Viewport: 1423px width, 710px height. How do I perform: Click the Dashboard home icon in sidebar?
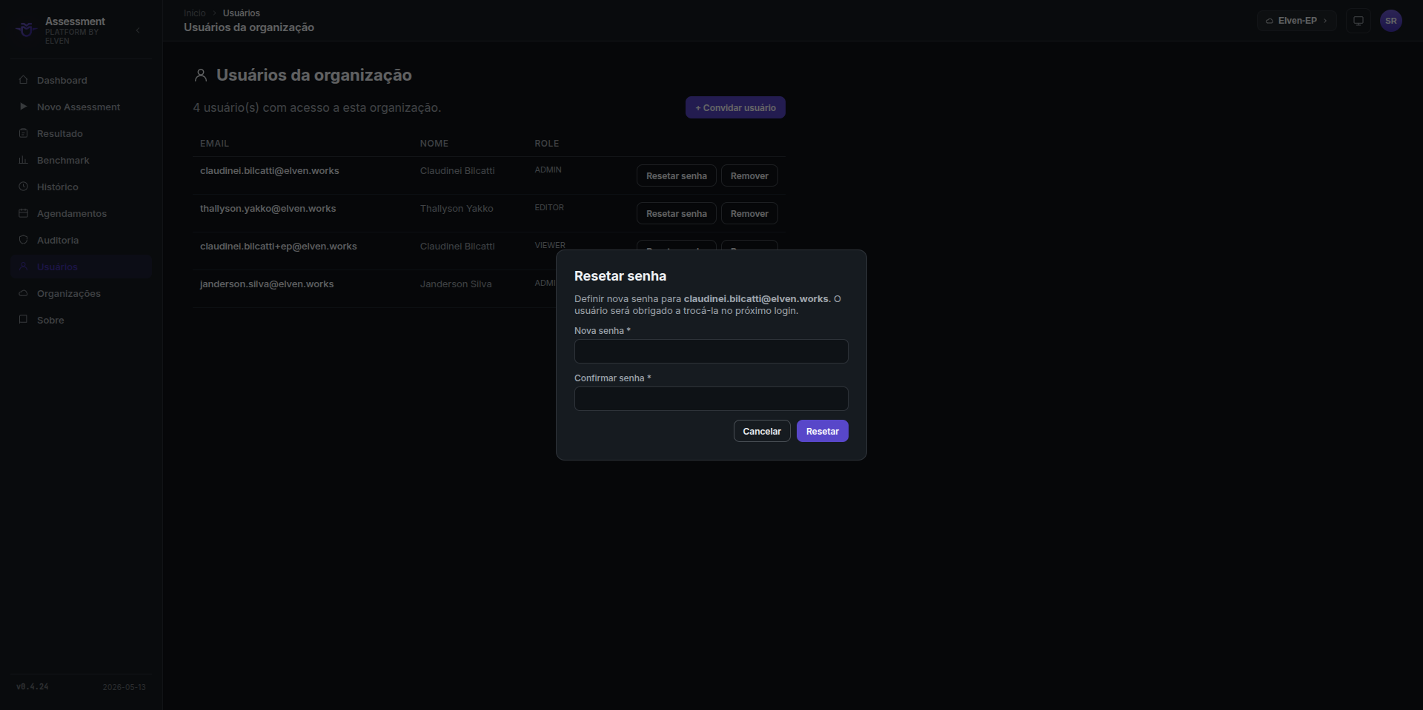tap(23, 80)
